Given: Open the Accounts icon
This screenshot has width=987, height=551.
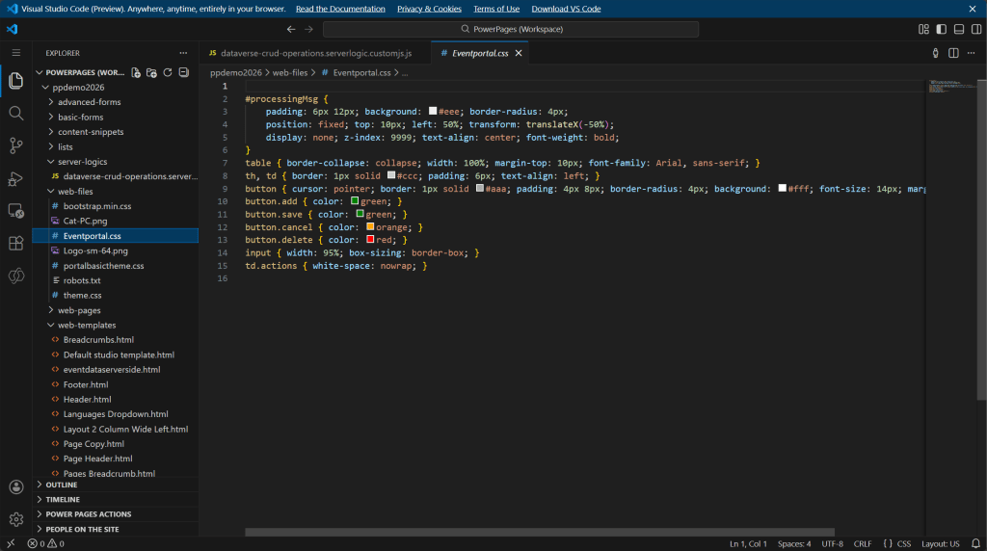Looking at the screenshot, I should pyautogui.click(x=15, y=488).
